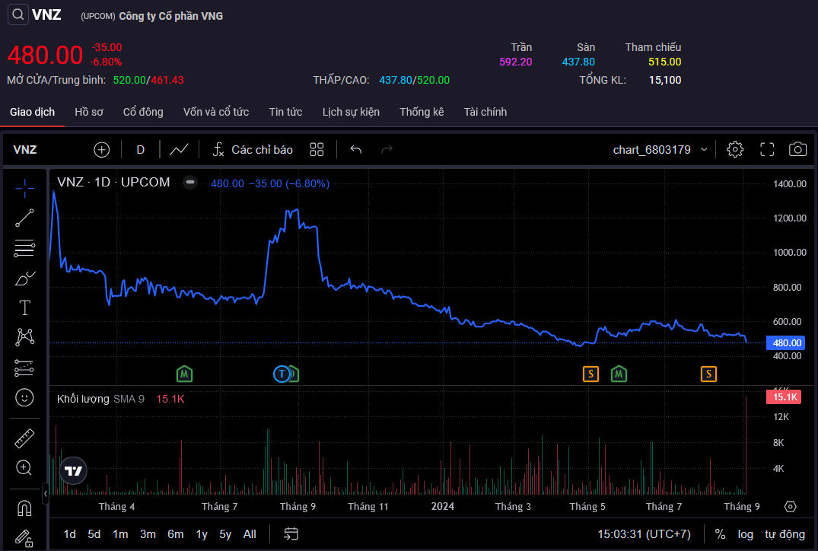Screen dimensions: 818x551
Task: Toggle the log scale option
Action: (745, 534)
